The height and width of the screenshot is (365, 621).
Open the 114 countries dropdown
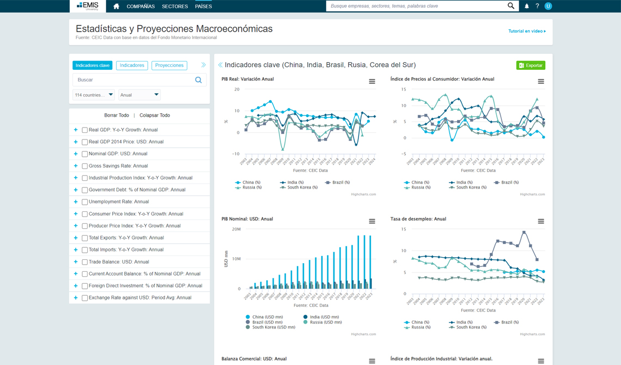94,95
